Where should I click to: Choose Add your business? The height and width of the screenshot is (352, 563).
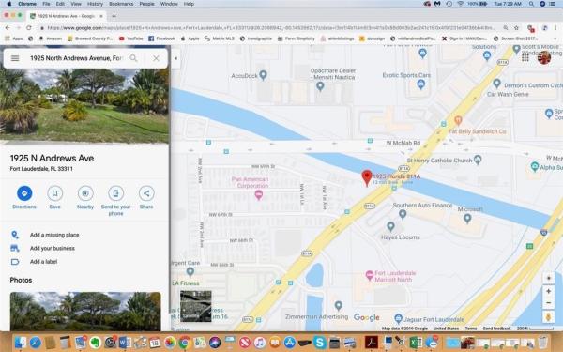coord(53,248)
